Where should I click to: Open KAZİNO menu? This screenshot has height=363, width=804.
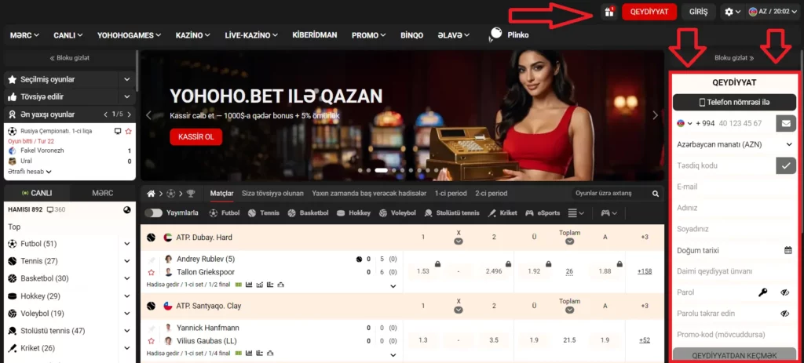tap(193, 35)
